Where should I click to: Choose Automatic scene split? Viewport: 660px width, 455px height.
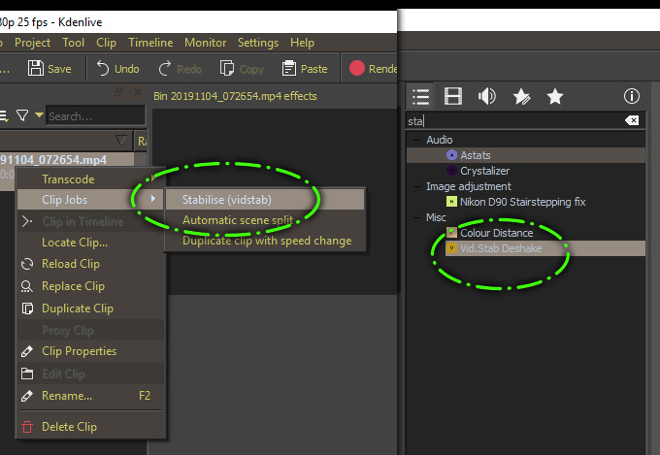point(265,220)
